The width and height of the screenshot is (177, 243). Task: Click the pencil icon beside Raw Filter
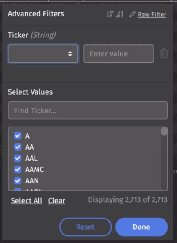coord(132,14)
